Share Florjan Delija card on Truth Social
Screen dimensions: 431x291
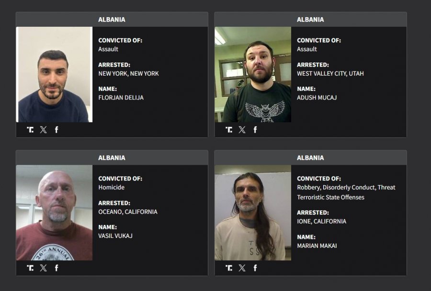(30, 130)
